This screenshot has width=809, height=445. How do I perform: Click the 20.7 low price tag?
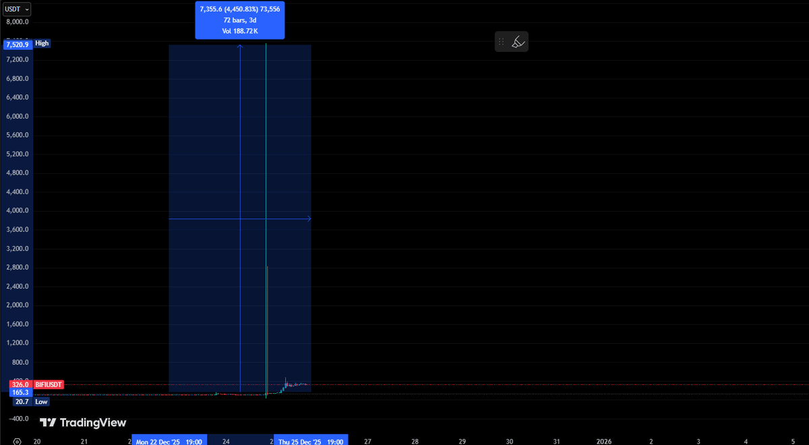(x=22, y=402)
